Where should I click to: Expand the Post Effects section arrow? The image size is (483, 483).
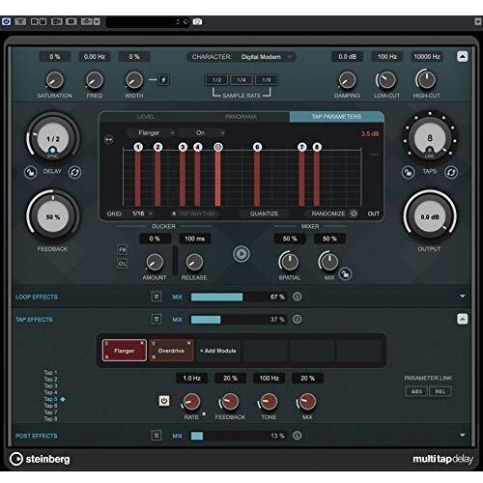pyautogui.click(x=463, y=435)
